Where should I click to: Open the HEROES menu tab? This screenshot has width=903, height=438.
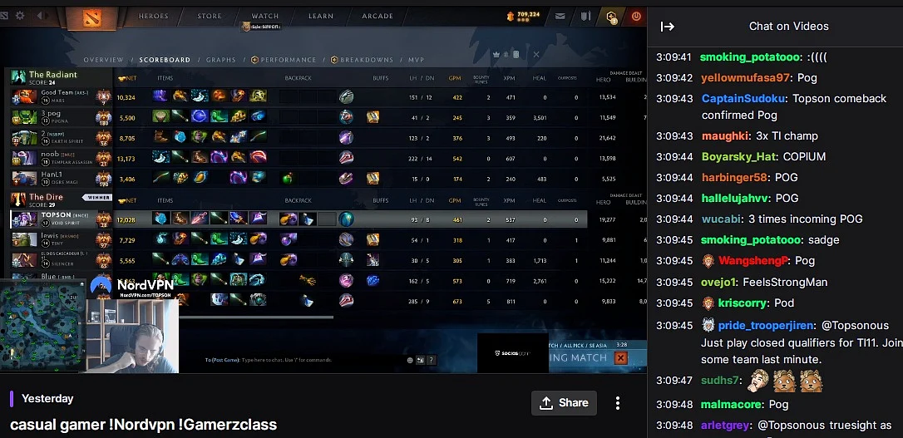tap(153, 16)
